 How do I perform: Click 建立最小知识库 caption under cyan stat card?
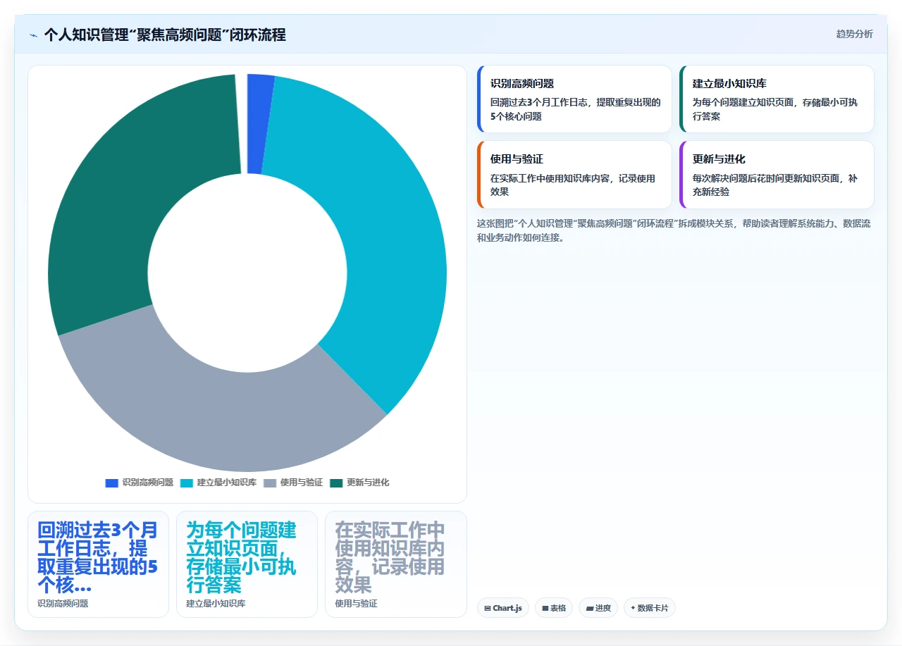point(216,604)
